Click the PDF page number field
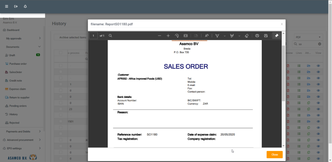This screenshot has height=162, width=332. coord(93,36)
